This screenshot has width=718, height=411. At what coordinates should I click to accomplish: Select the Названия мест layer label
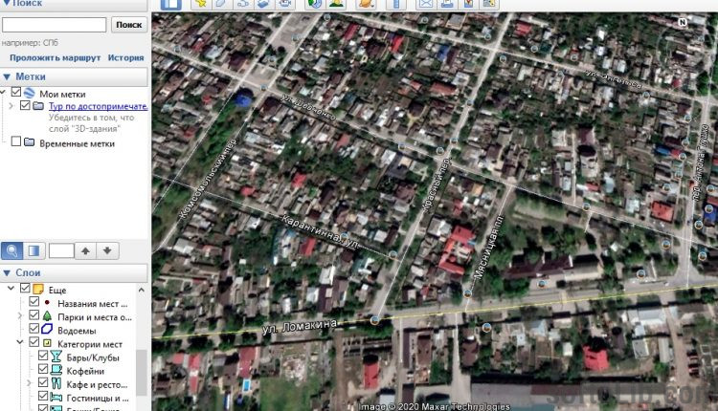click(x=93, y=304)
